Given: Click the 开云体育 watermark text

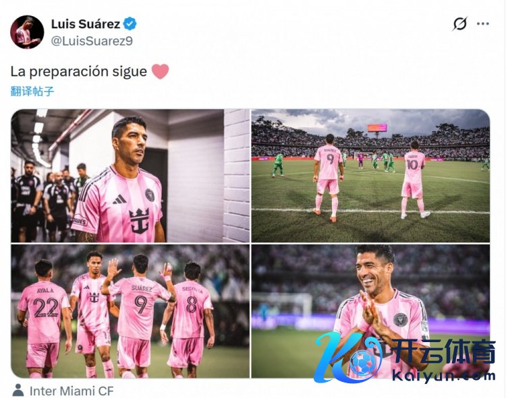Looking at the screenshot, I should (445, 352).
